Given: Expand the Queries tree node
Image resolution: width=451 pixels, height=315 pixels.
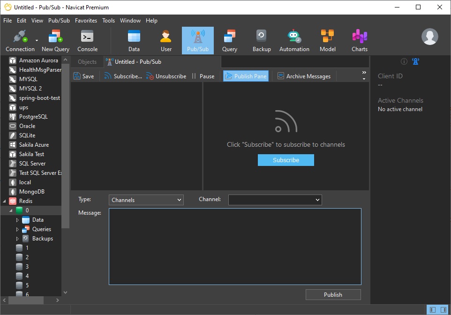Looking at the screenshot, I should pos(17,229).
